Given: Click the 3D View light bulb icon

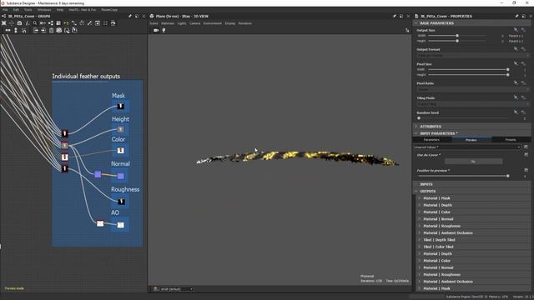Looking at the screenshot, I should 164,30.
